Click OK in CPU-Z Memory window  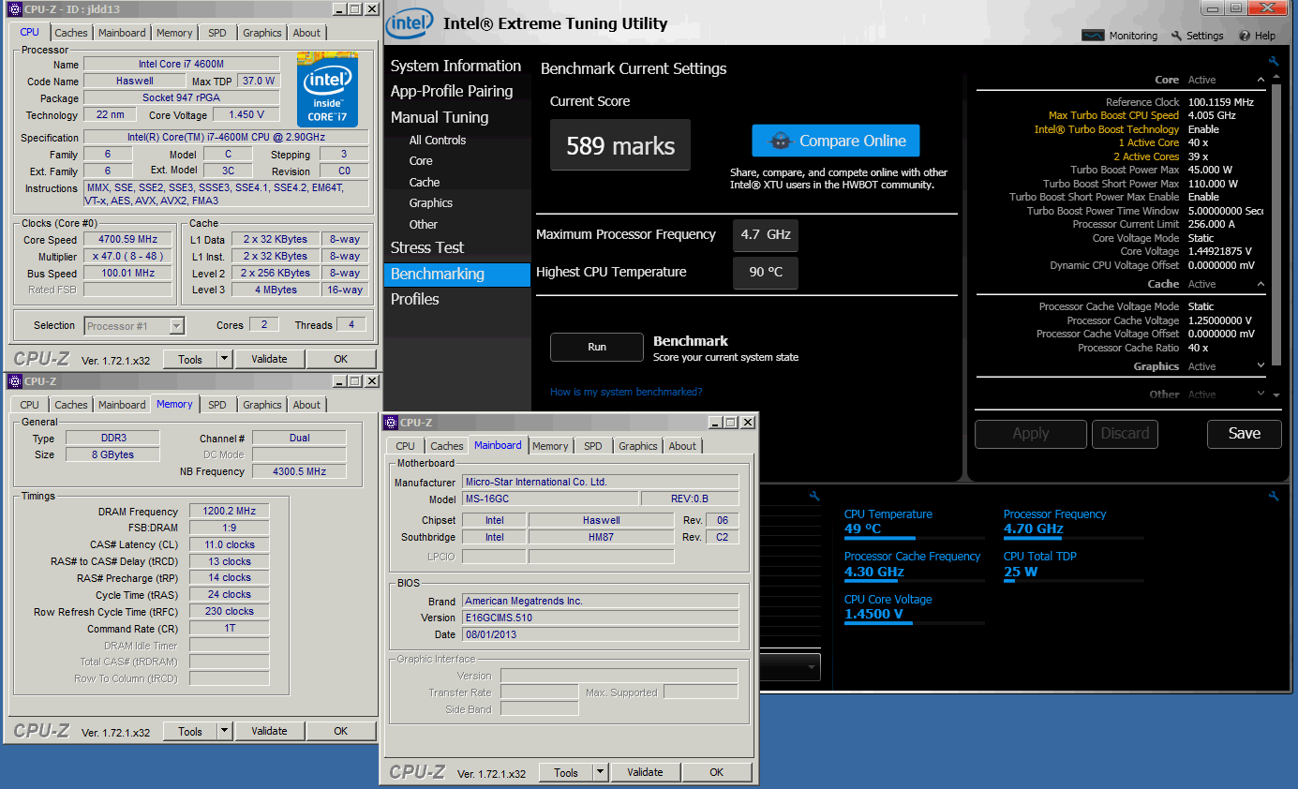tap(341, 731)
